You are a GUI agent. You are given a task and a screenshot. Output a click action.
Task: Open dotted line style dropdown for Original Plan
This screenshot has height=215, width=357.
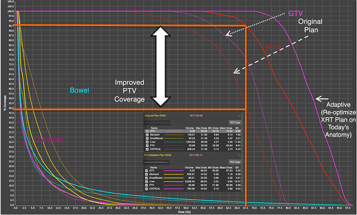point(157,123)
